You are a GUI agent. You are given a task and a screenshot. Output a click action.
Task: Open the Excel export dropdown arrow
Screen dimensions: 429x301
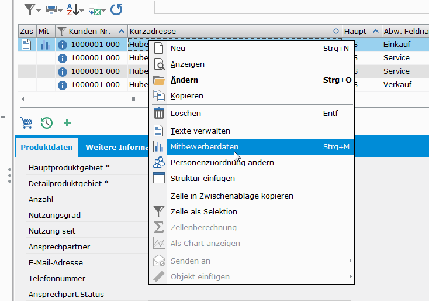click(x=103, y=11)
